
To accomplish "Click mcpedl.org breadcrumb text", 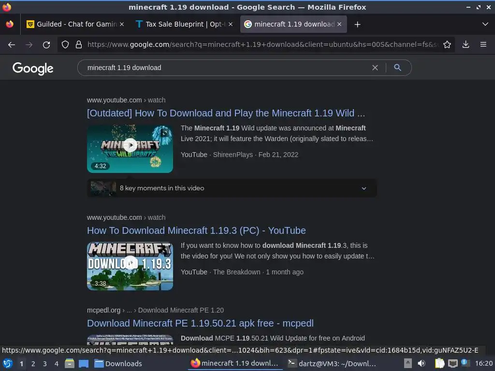I will coord(103,310).
